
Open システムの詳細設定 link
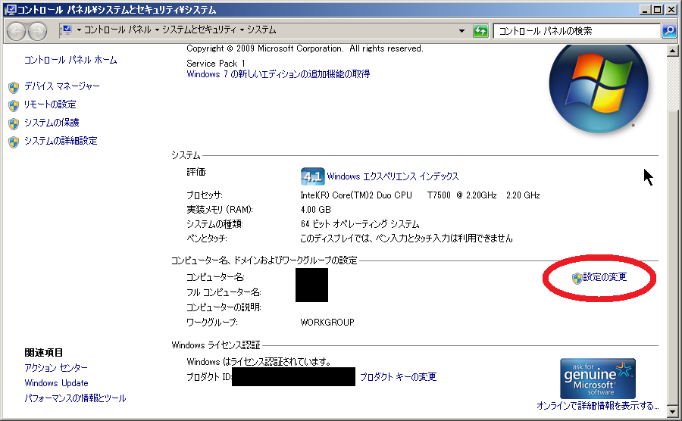[61, 141]
